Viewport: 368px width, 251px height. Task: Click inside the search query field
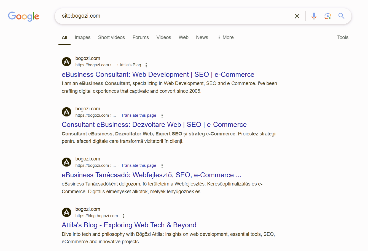click(165, 16)
